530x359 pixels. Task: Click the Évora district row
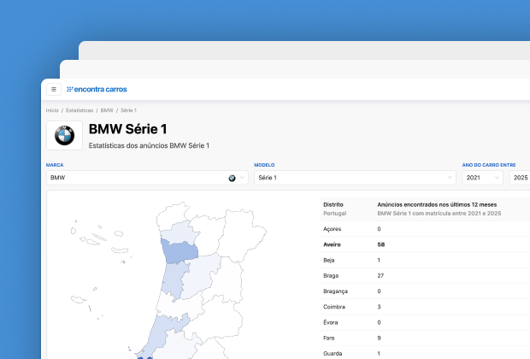click(425, 322)
